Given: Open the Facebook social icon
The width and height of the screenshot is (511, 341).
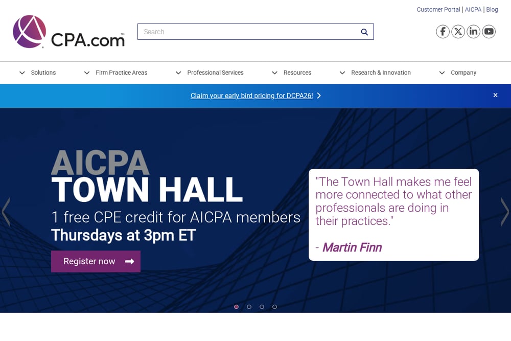Looking at the screenshot, I should tap(443, 32).
